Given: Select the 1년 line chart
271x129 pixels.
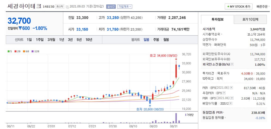Looking at the screenshot, I should [61, 40].
